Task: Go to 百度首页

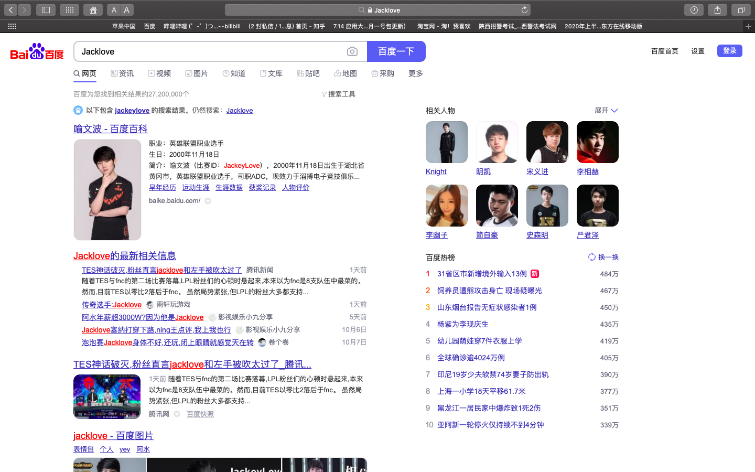Action: tap(665, 51)
